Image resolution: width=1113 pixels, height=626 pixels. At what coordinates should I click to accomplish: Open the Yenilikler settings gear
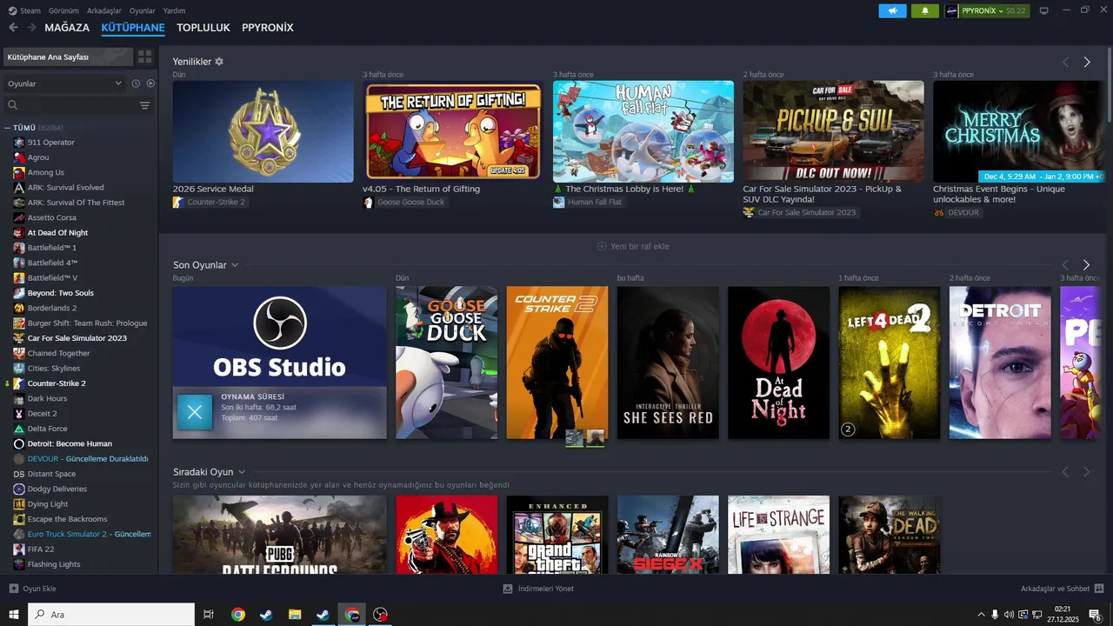(219, 62)
